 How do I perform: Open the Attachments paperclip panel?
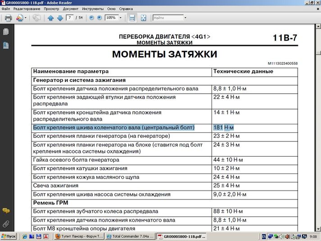pos(6,223)
